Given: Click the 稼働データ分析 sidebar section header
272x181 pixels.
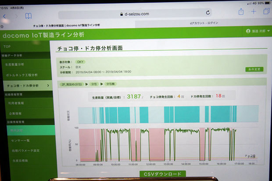Looking at the screenshot, I should click(x=12, y=56).
